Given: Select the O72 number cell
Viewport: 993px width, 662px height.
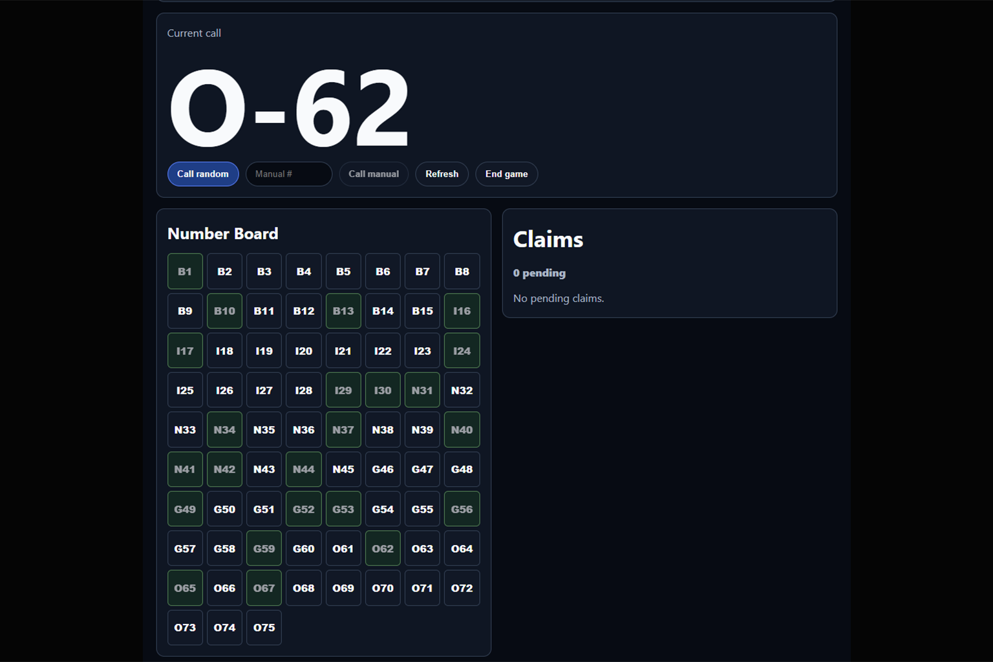Looking at the screenshot, I should [462, 588].
